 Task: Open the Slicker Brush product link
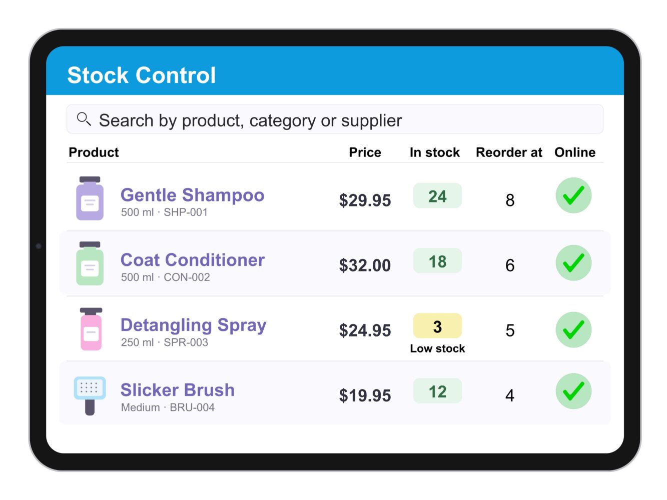[x=177, y=390]
